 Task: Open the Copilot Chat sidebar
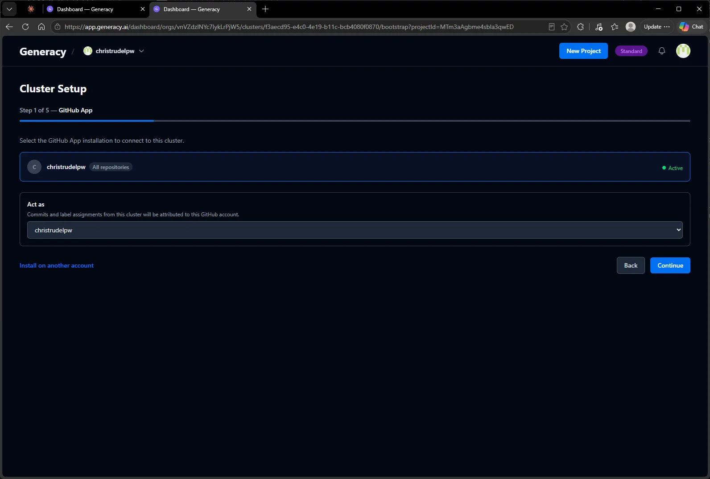691,27
